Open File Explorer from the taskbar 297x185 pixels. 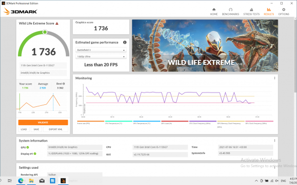coord(31,181)
